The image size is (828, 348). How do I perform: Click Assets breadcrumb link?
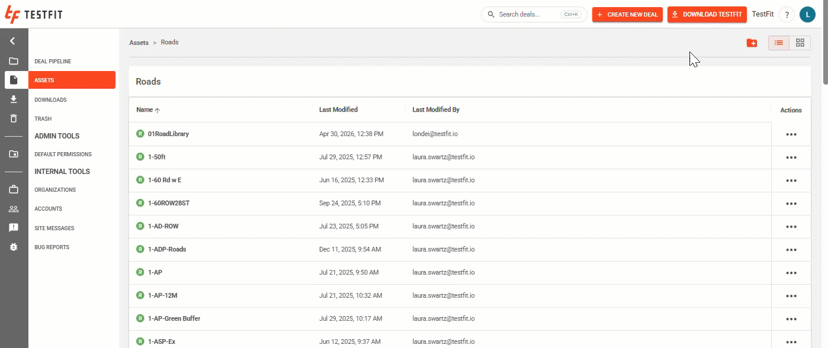[x=139, y=43]
